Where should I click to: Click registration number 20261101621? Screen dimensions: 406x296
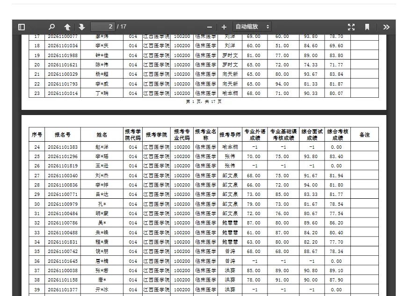[63, 65]
